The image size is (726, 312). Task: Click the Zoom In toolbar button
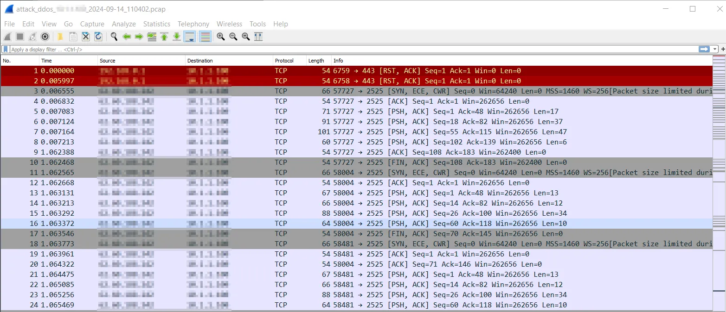[221, 37]
